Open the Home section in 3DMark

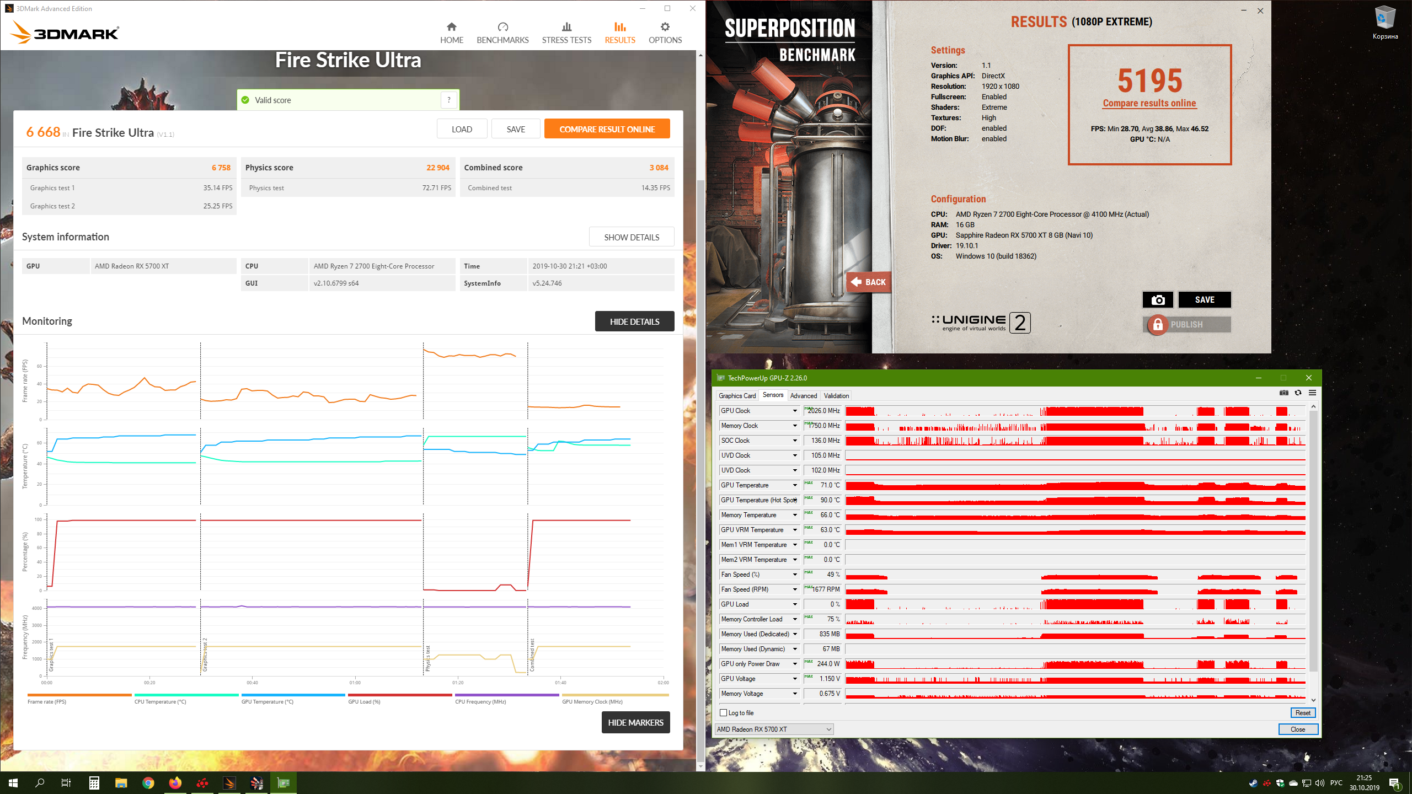(x=451, y=33)
